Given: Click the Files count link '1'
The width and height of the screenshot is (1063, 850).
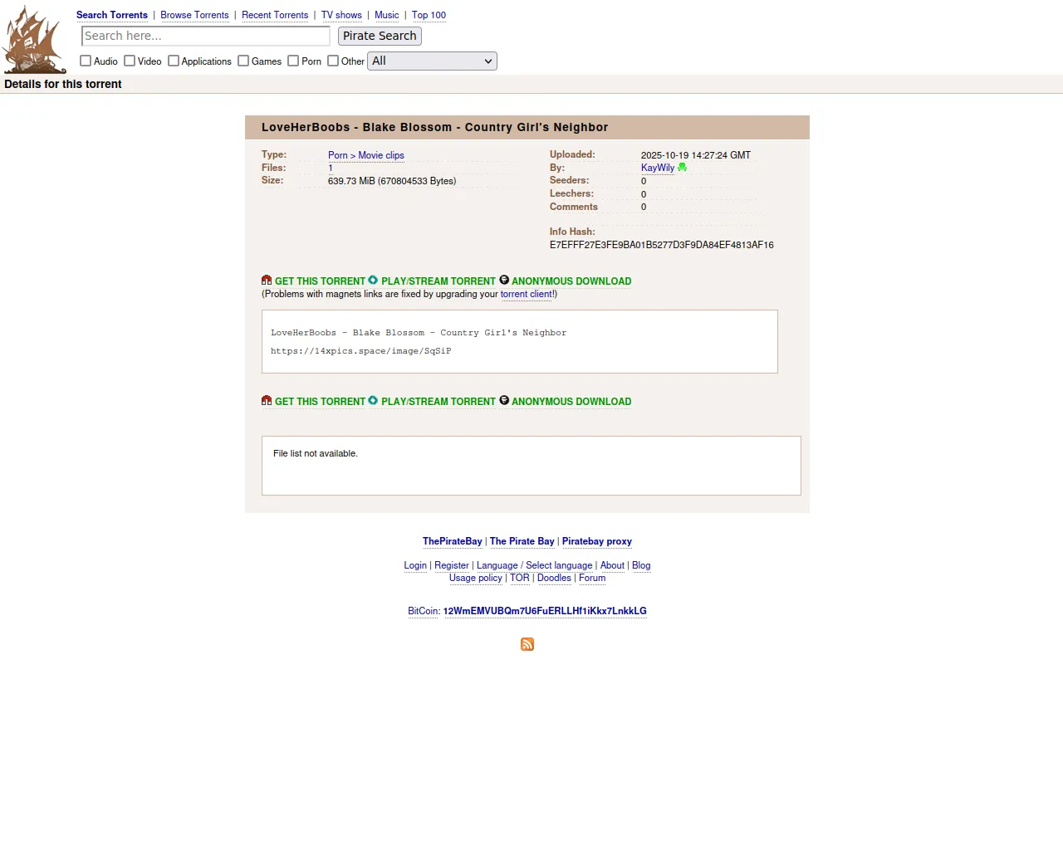Looking at the screenshot, I should coord(331,168).
